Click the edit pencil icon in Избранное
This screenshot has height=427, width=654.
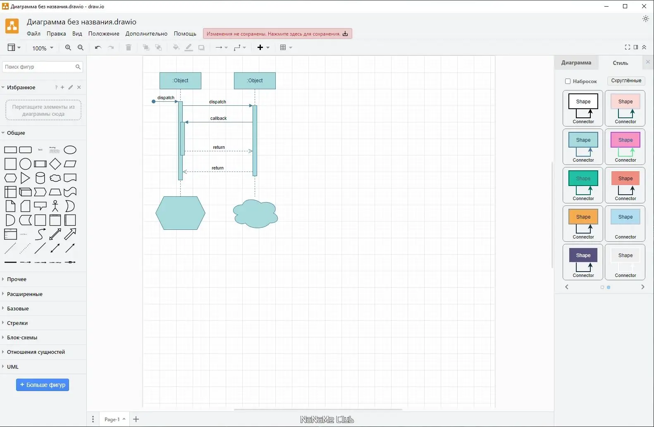(71, 87)
